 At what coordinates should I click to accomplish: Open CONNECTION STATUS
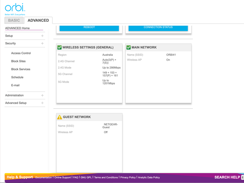point(158,27)
